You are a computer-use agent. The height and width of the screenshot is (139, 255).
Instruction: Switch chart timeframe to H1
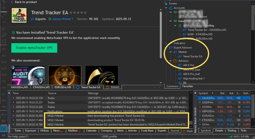coord(4,81)
